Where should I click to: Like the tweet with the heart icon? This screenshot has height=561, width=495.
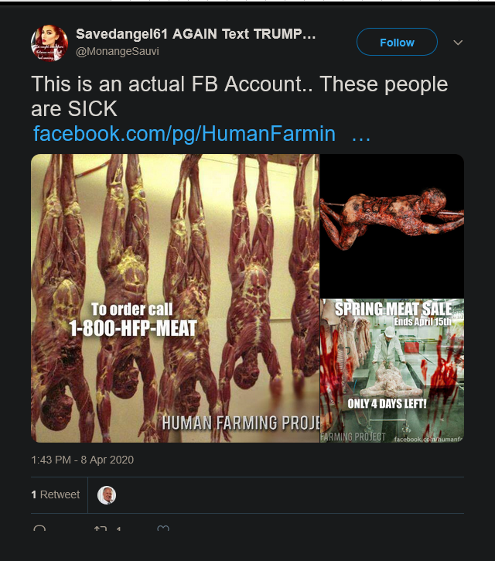tap(163, 529)
